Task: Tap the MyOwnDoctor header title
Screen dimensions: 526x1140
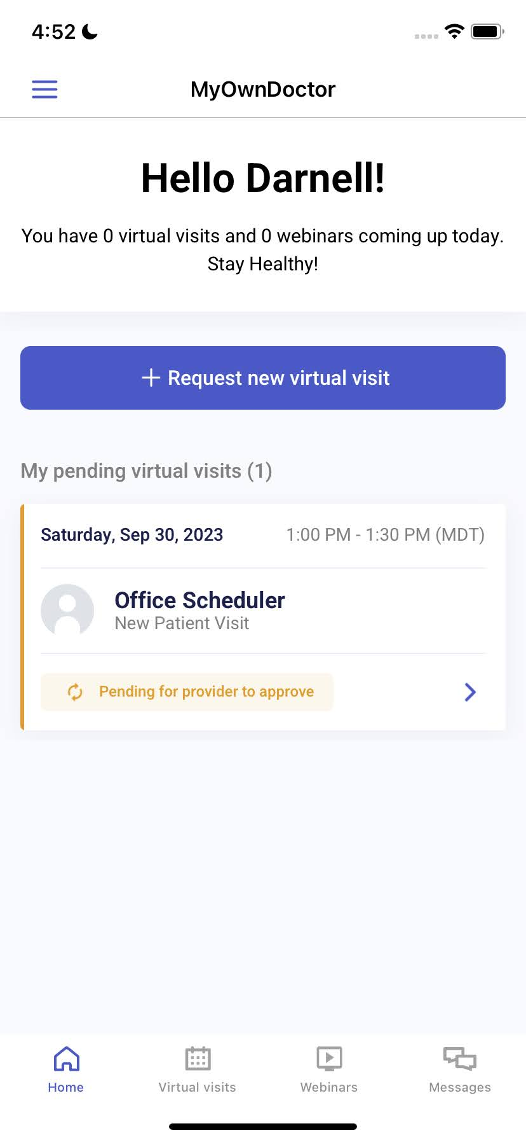Action: click(x=263, y=90)
